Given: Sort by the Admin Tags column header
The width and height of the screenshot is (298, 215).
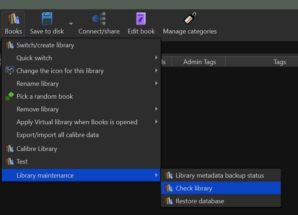Looking at the screenshot, I should point(199,62).
